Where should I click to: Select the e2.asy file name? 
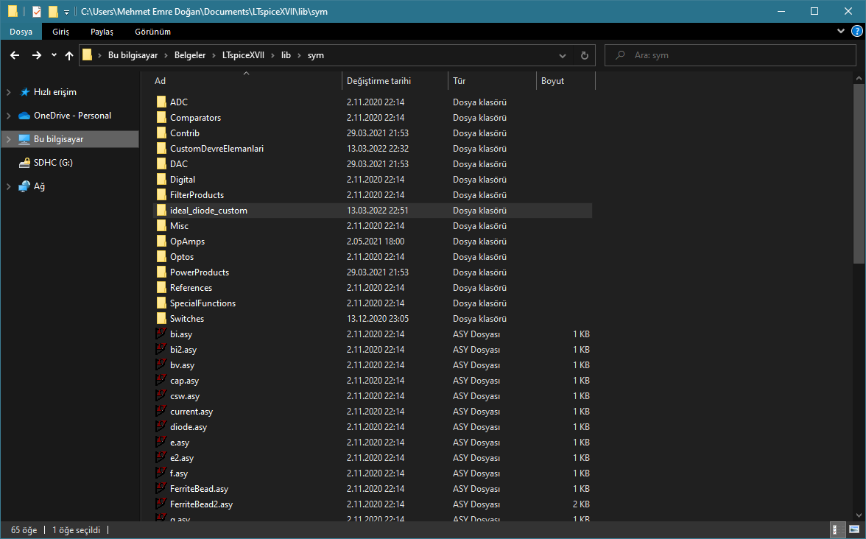[183, 458]
